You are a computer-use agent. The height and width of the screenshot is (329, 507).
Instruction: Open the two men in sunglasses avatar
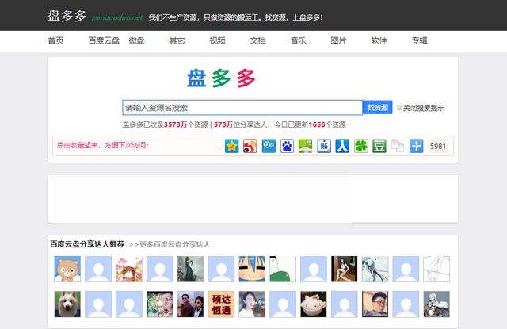(x=190, y=304)
